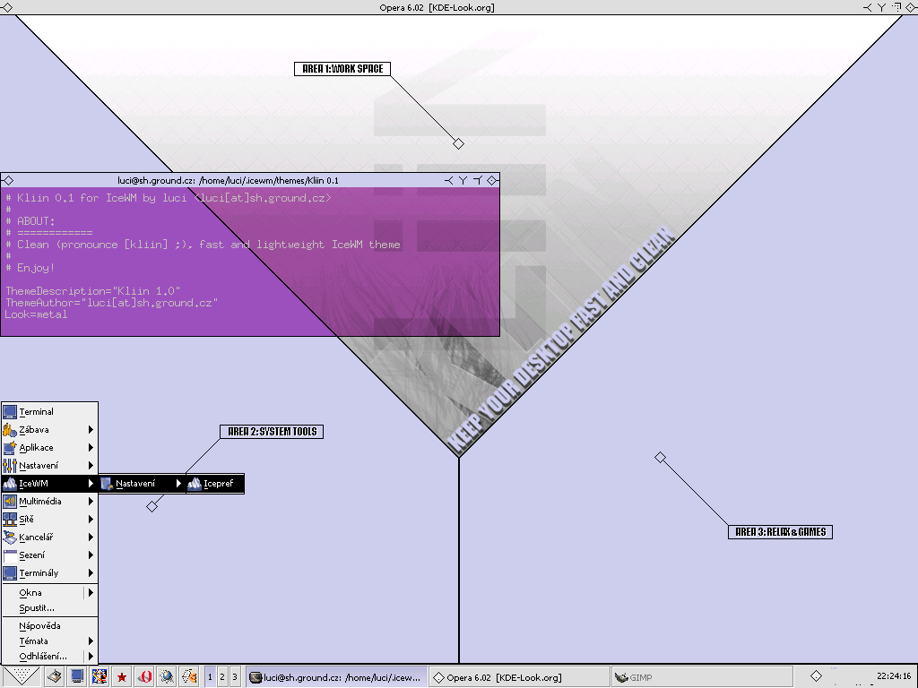
Task: Click Opera title bar diamond window-menu icon
Action: coord(7,7)
